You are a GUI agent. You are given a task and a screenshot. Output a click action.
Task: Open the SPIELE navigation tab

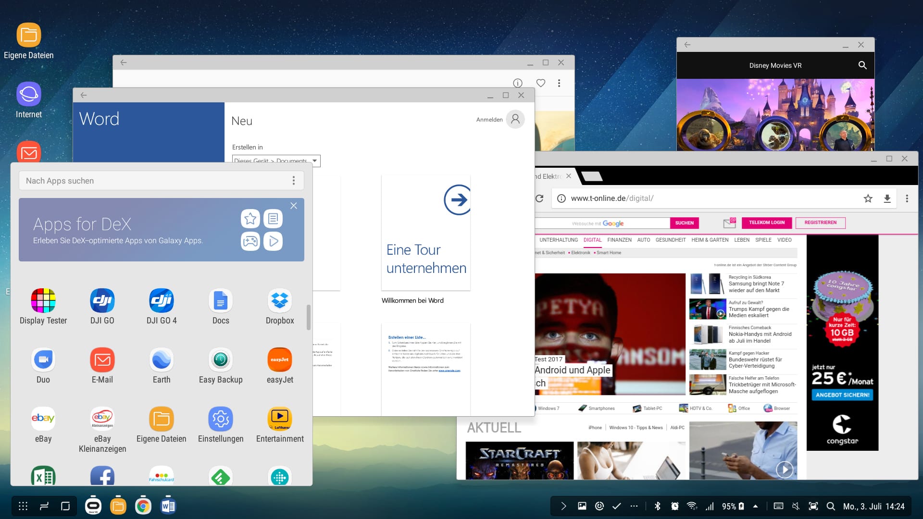point(763,240)
